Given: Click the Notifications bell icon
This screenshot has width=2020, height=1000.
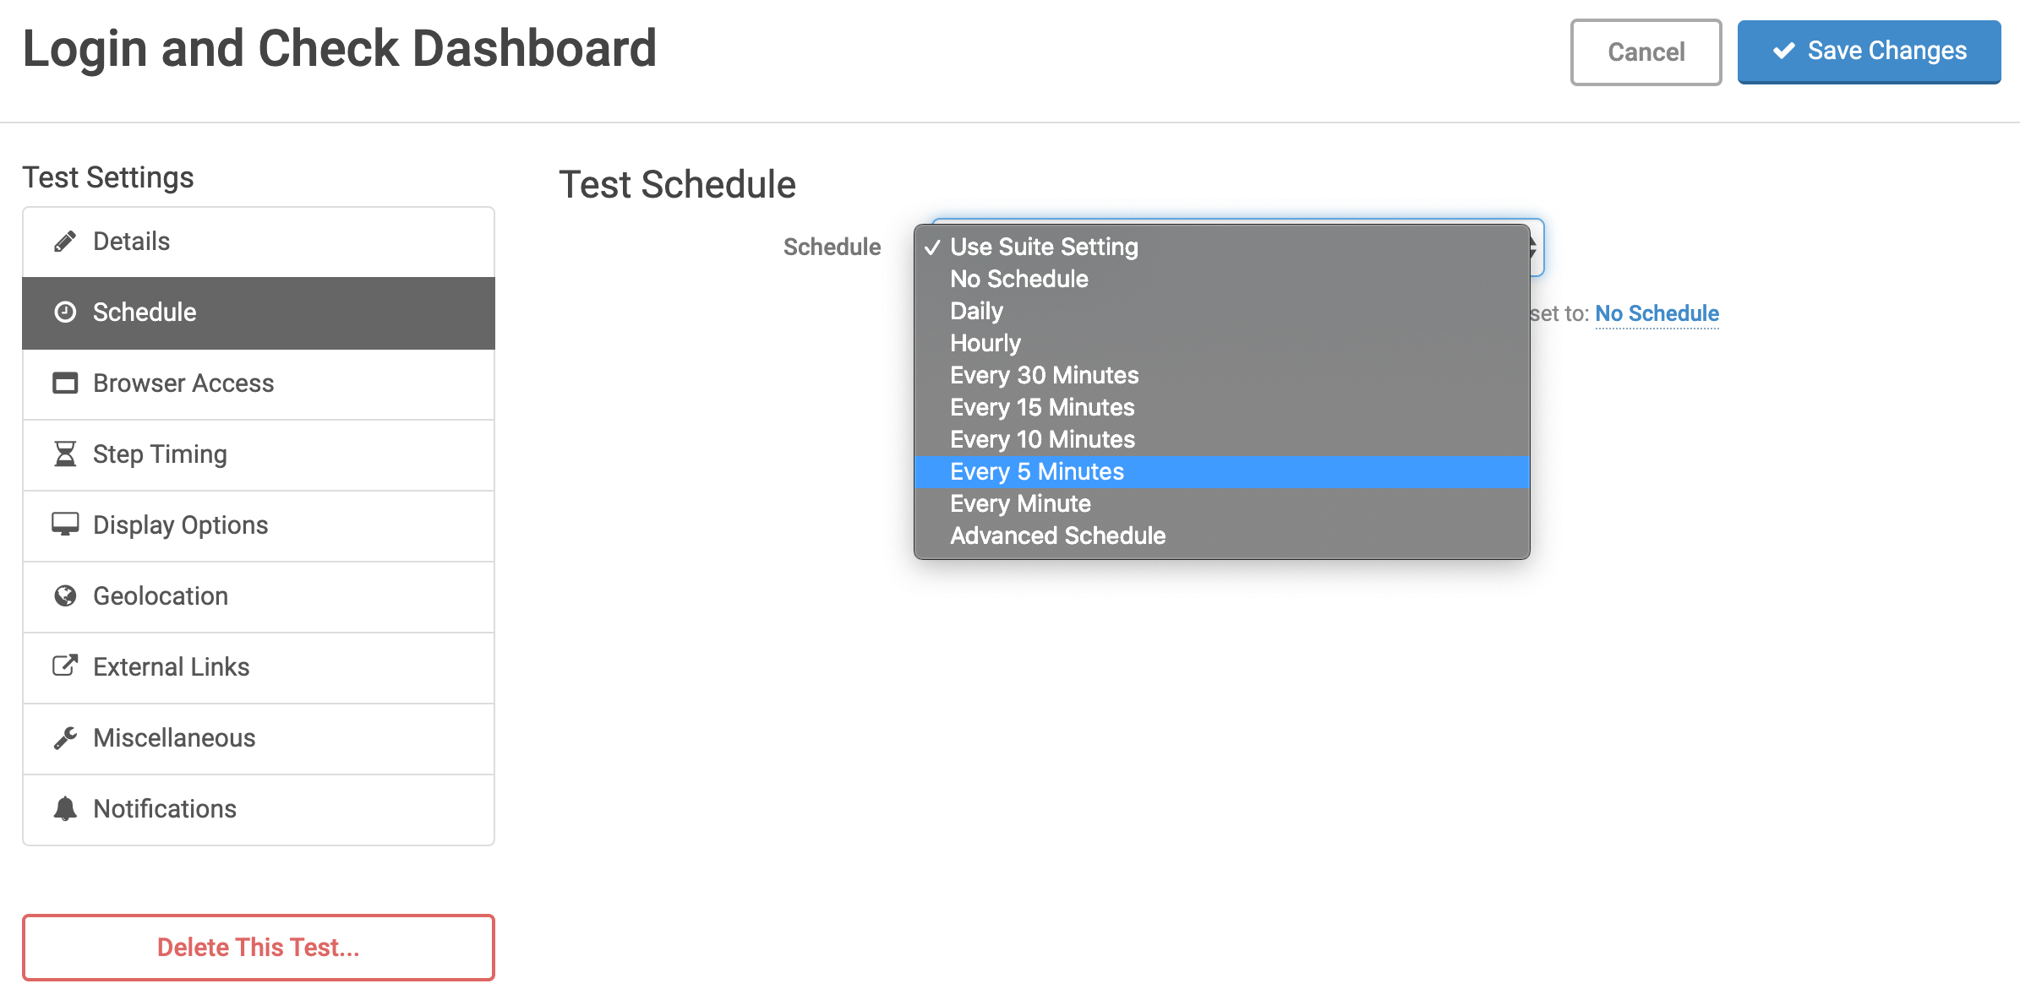Looking at the screenshot, I should pos(65,808).
